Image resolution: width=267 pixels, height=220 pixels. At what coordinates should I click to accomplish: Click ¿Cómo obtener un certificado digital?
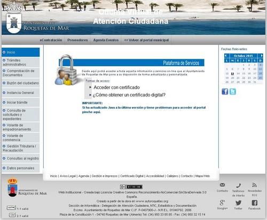(x=129, y=95)
